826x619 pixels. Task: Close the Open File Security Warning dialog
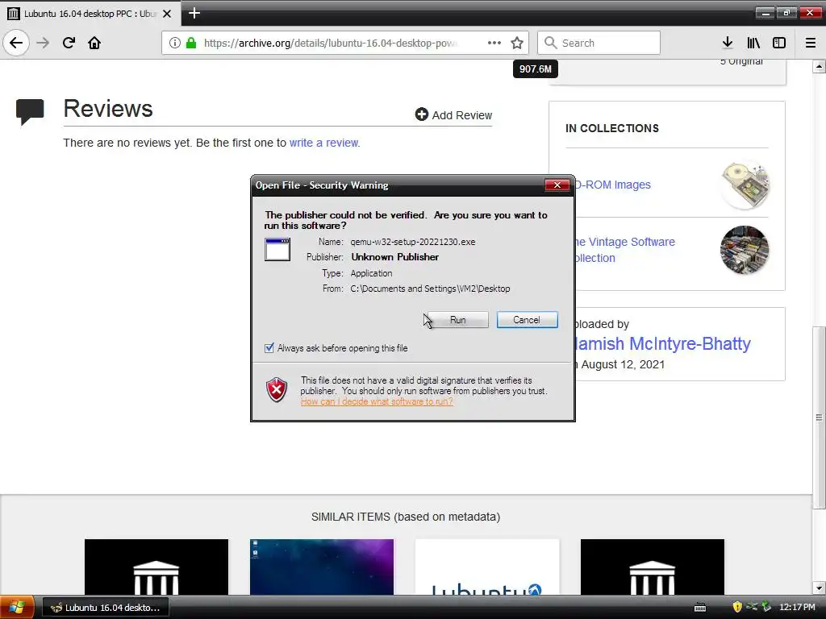[x=557, y=185]
